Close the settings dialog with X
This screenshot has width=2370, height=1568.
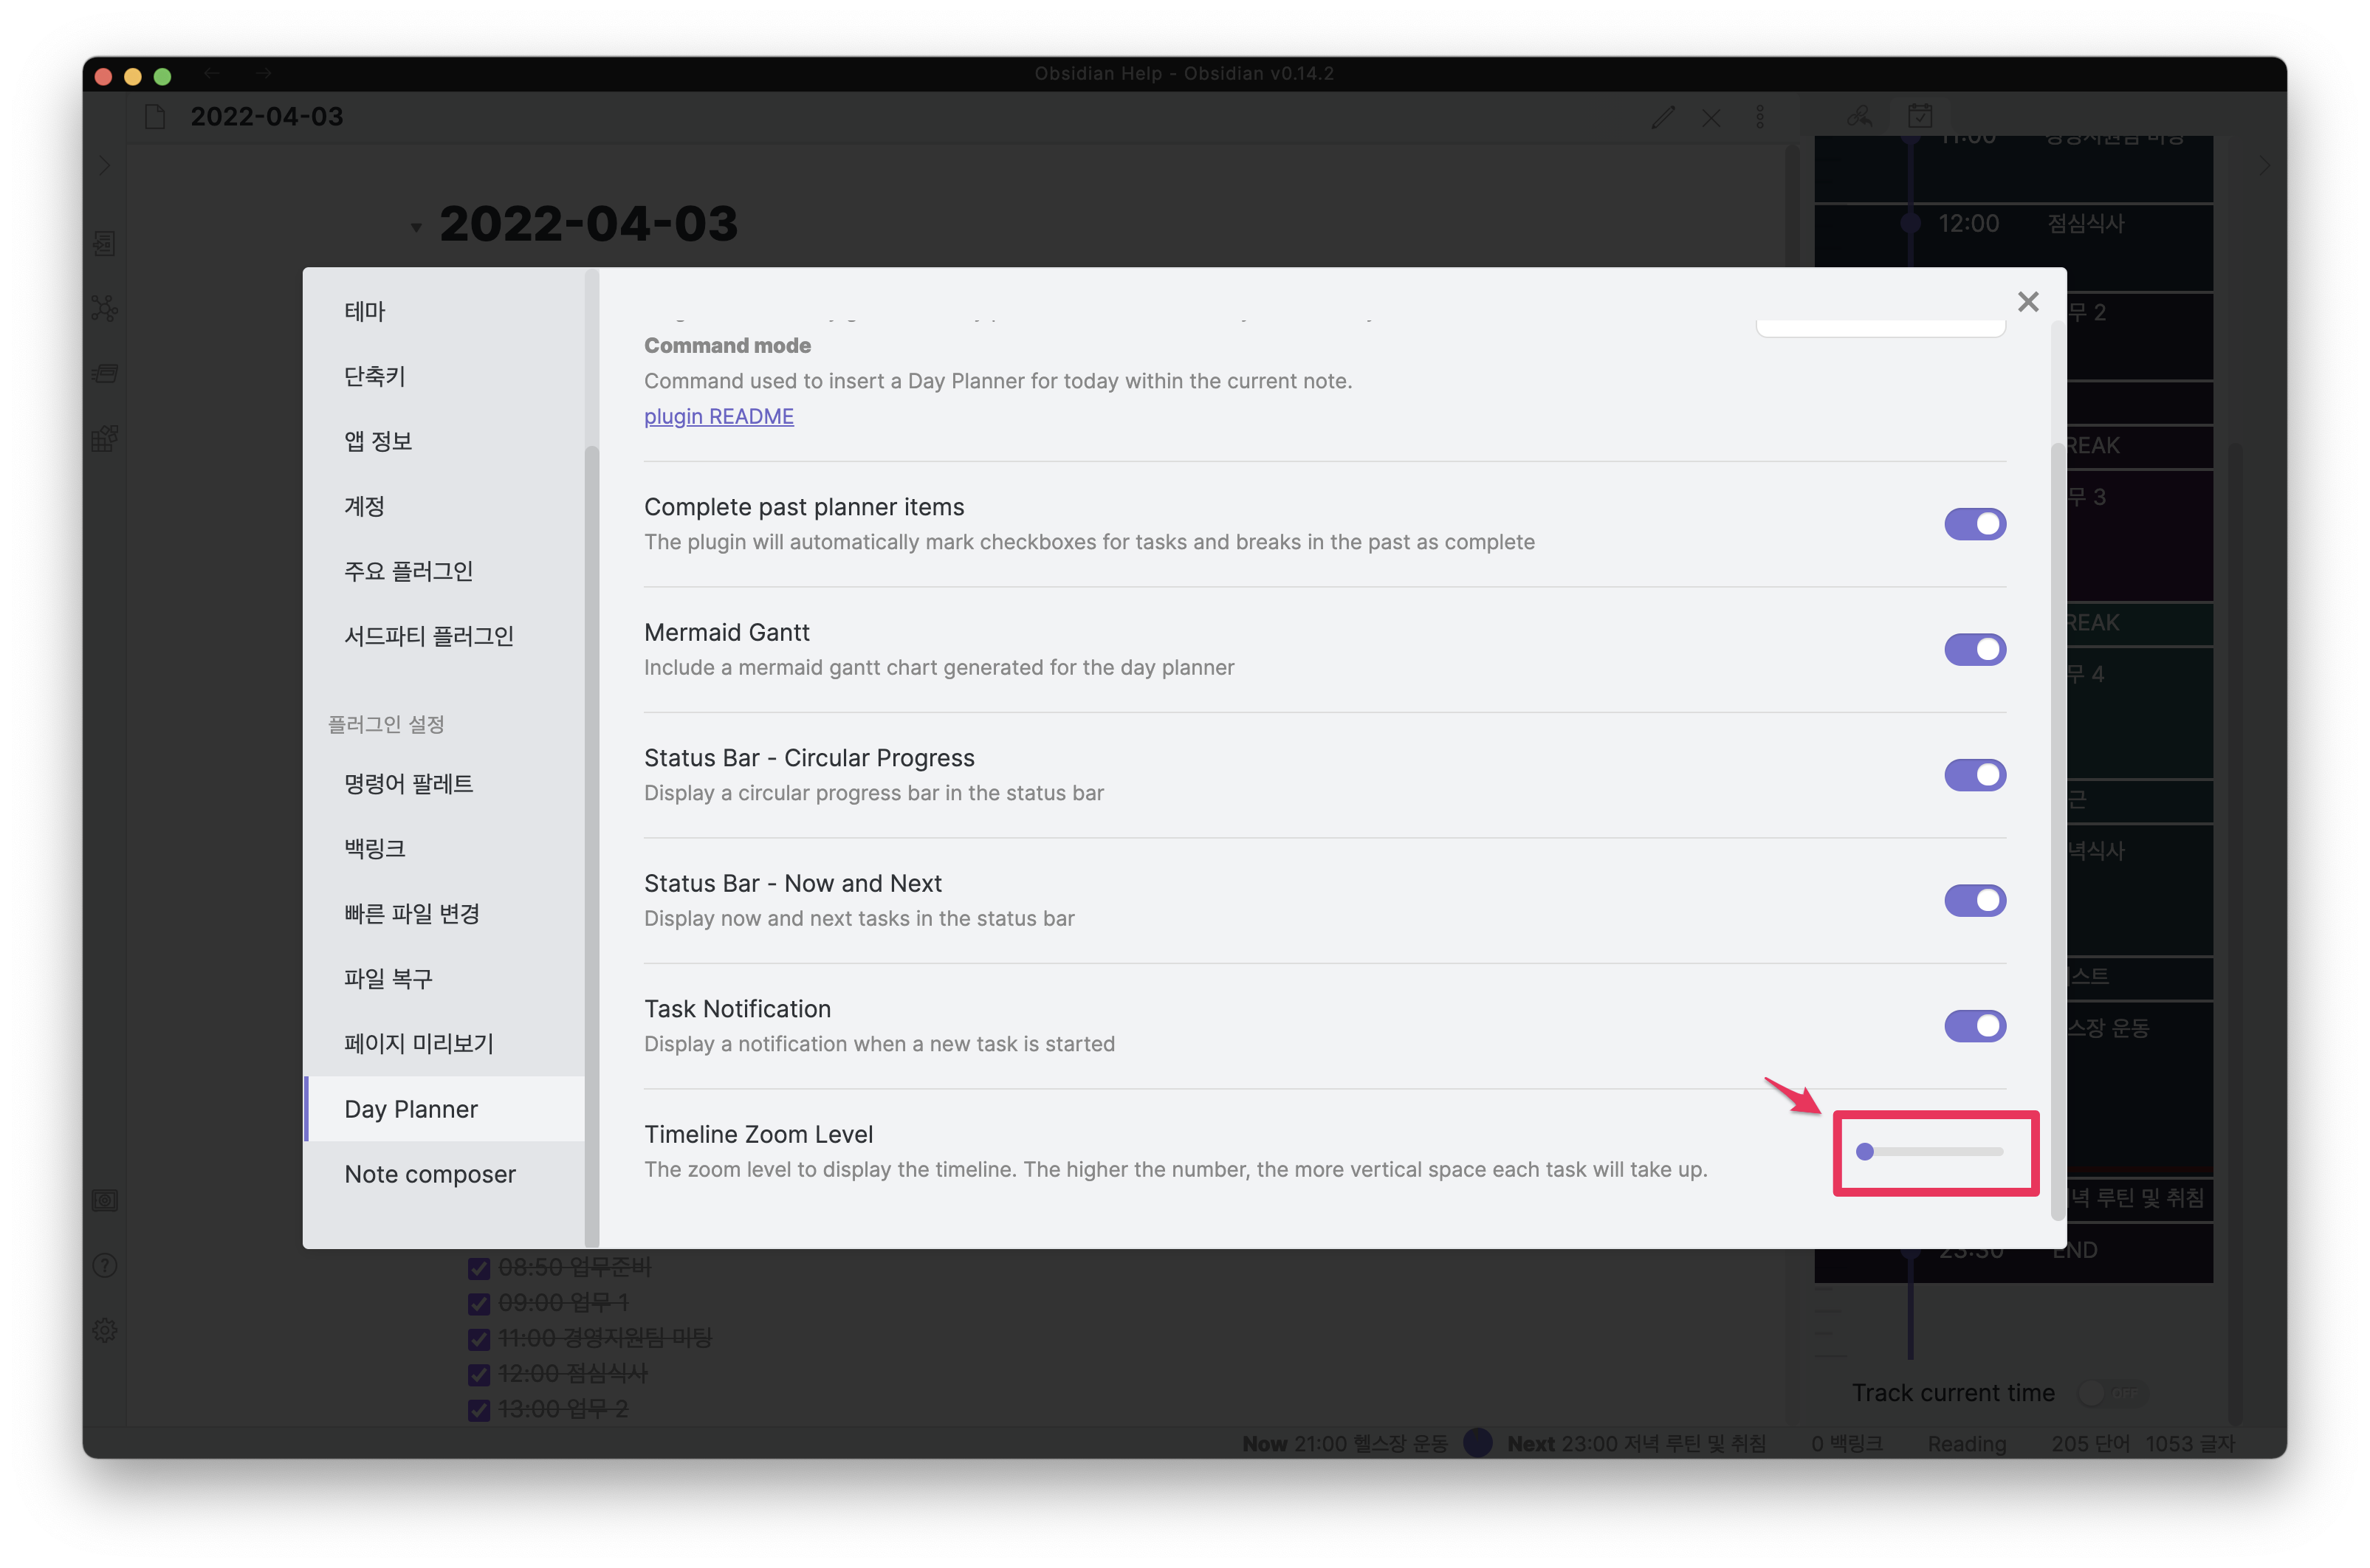click(2027, 302)
